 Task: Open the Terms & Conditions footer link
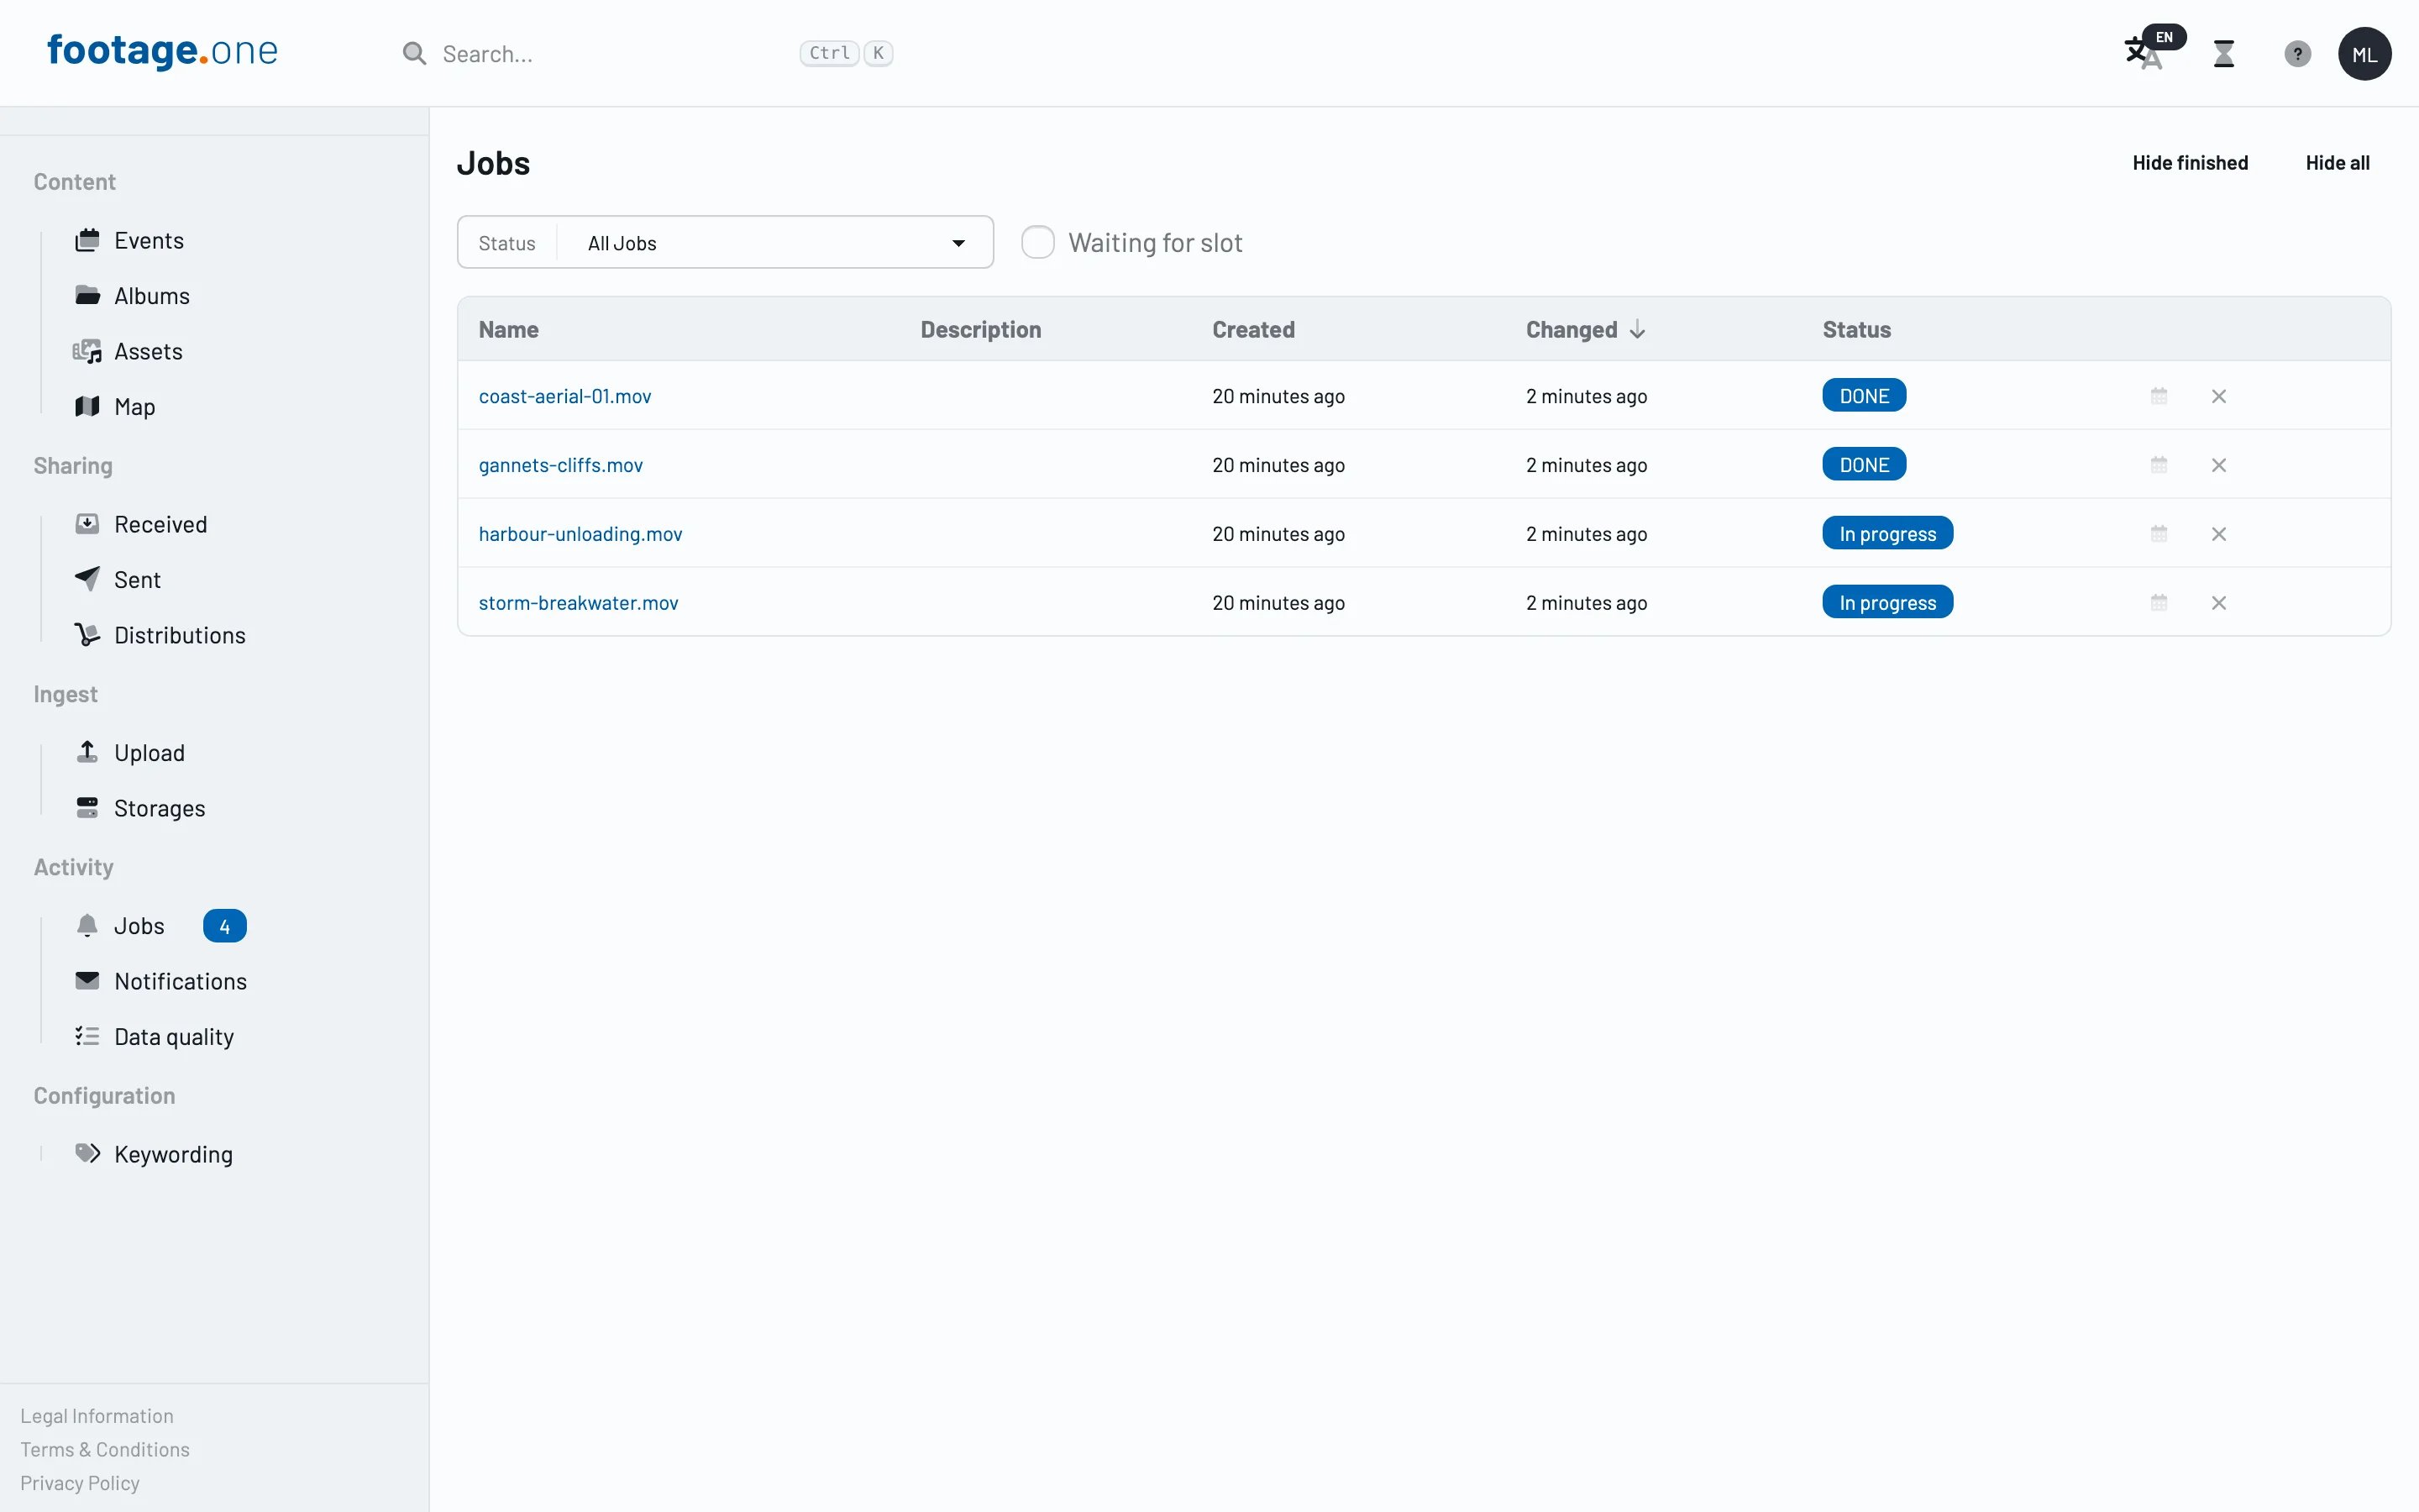[x=105, y=1450]
